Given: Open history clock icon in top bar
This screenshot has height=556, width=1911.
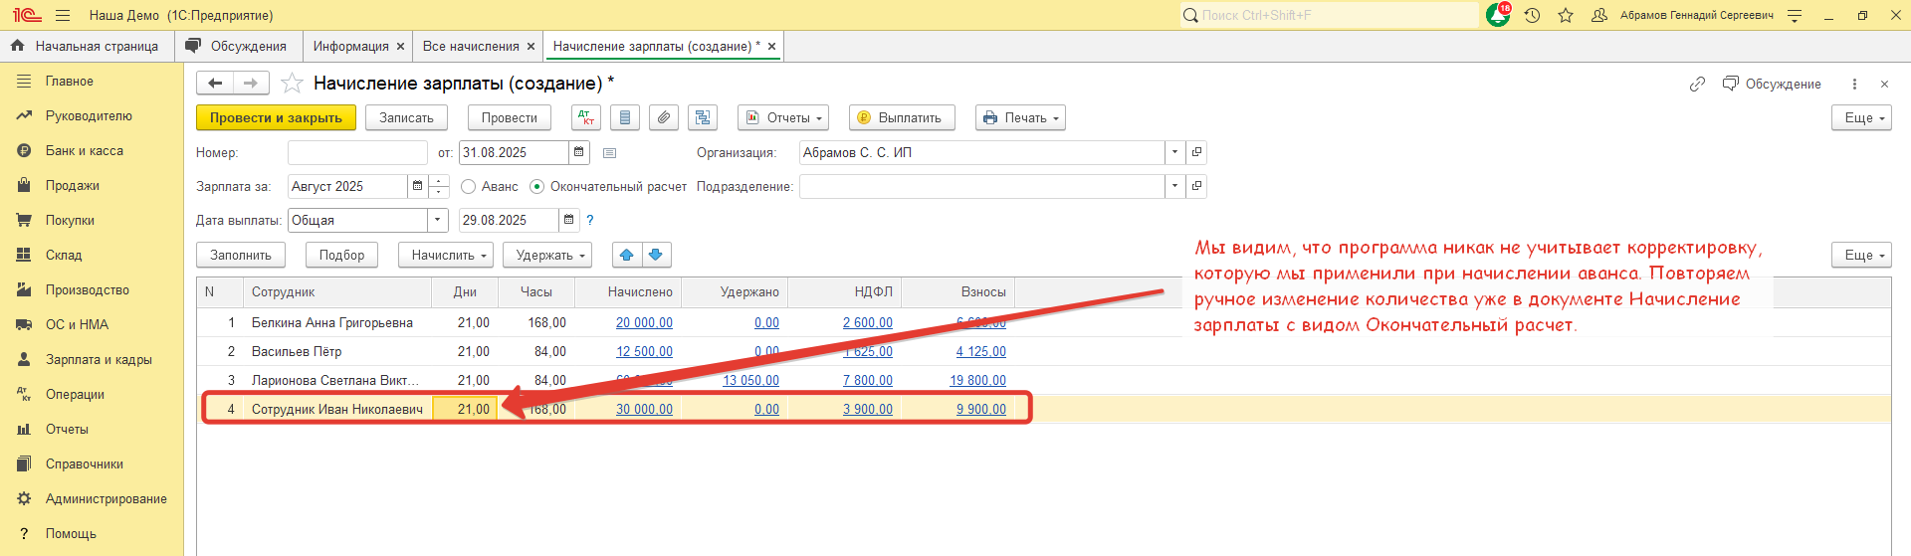Looking at the screenshot, I should click(x=1532, y=15).
